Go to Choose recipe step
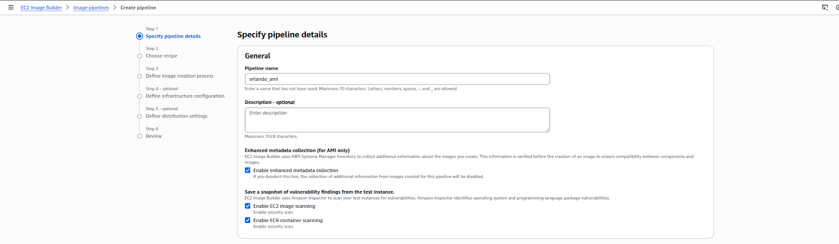This screenshot has height=244, width=839. pos(162,56)
